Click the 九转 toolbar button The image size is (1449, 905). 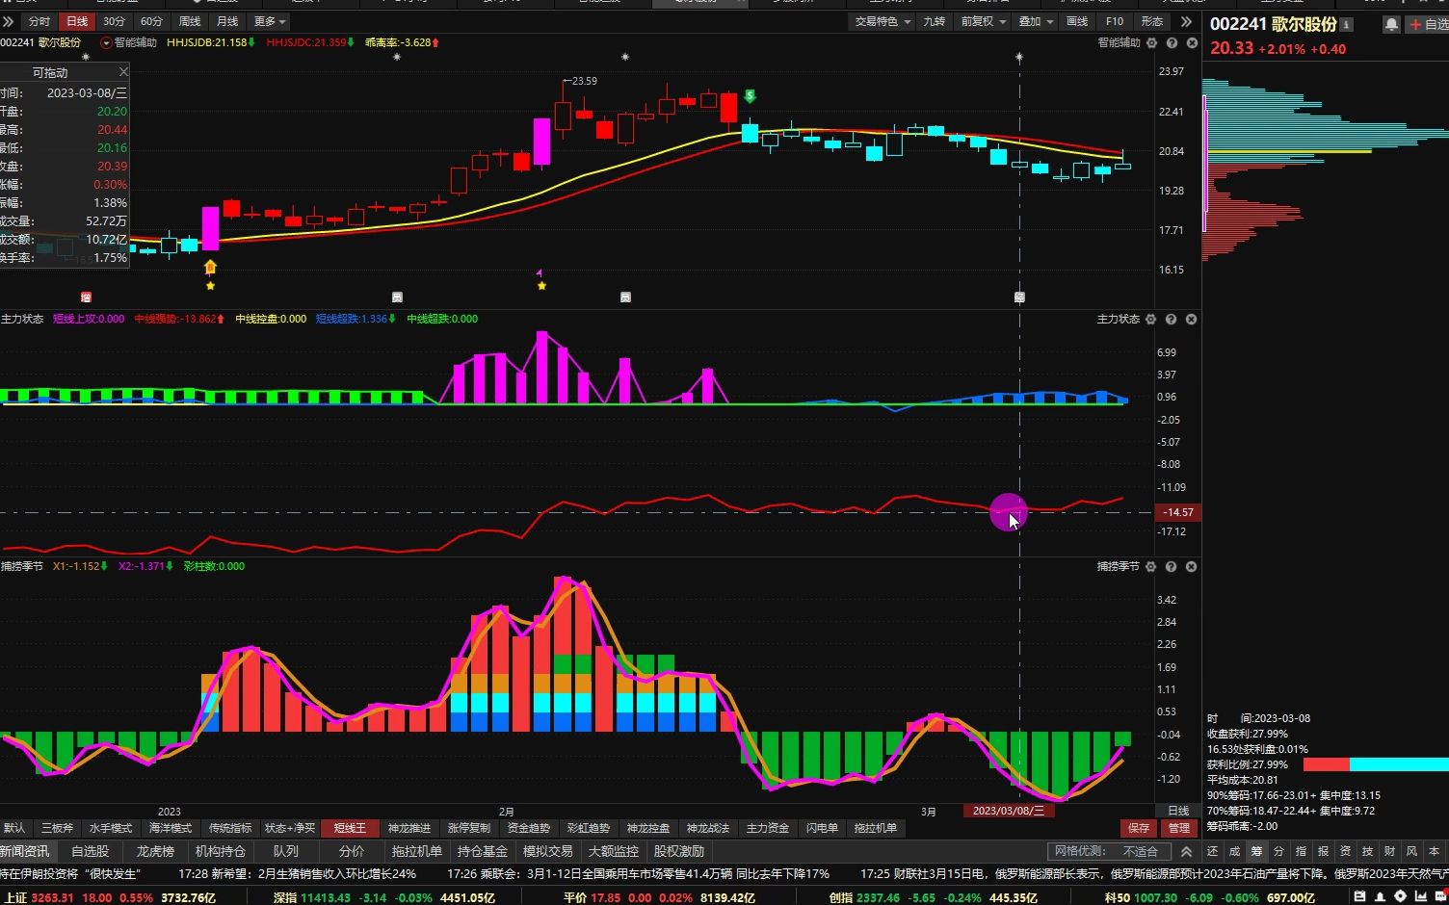coord(935,21)
